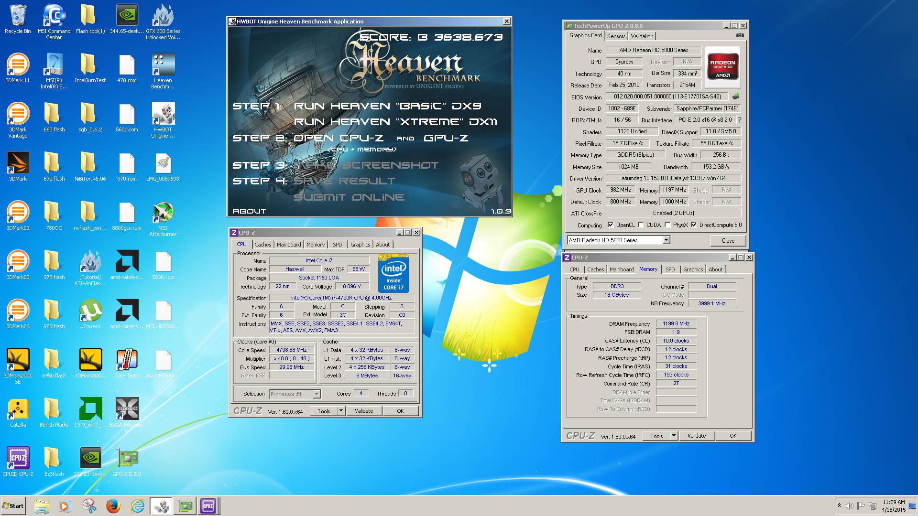
Task: Switch to Validation tab in GPU-Z
Action: pos(642,36)
